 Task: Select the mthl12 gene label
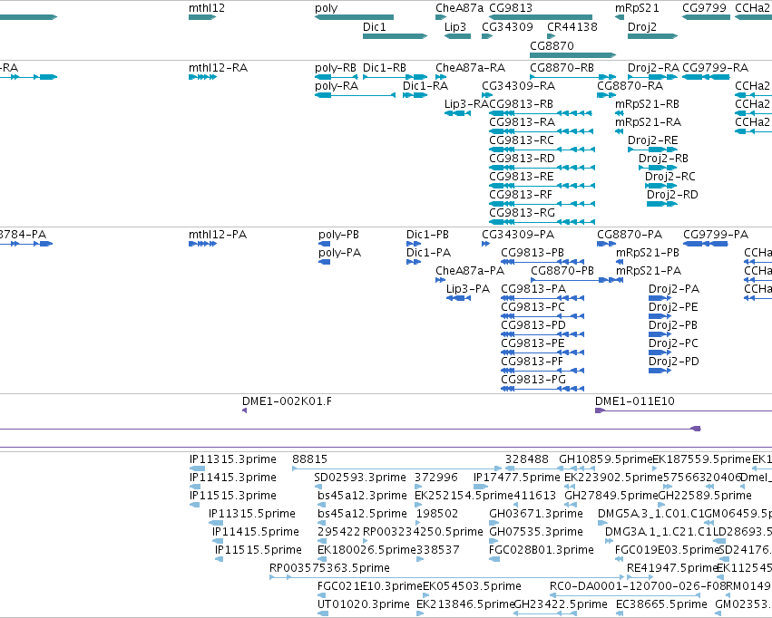[207, 8]
